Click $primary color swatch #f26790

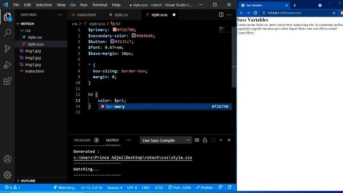(114, 29)
